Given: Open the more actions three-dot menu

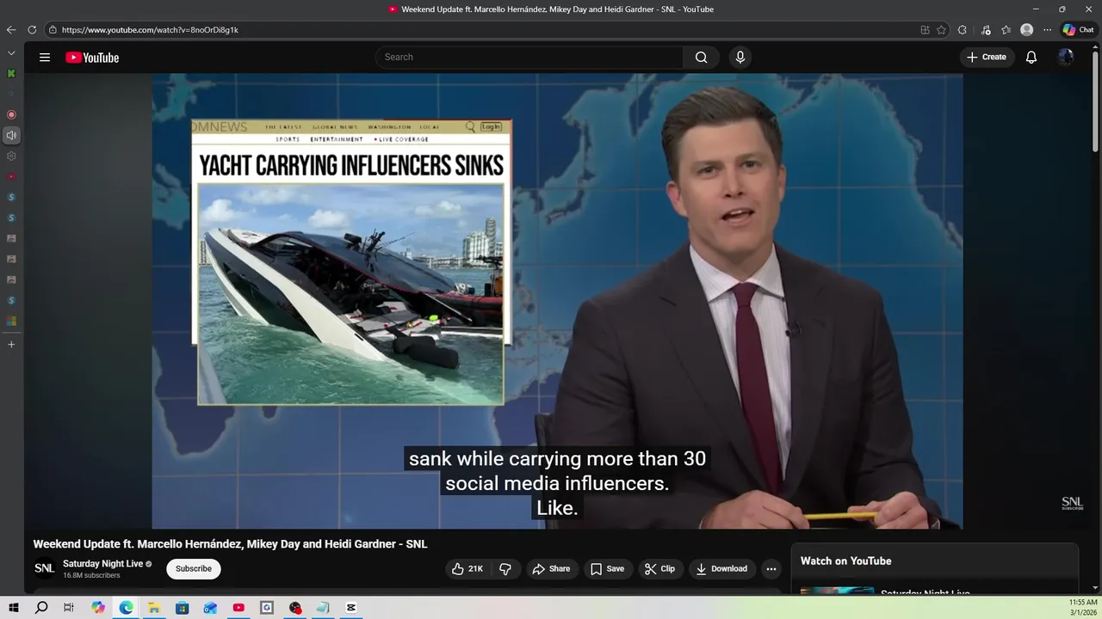Looking at the screenshot, I should (x=771, y=569).
